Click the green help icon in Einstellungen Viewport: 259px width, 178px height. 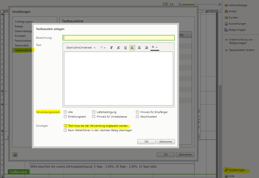click(x=15, y=155)
